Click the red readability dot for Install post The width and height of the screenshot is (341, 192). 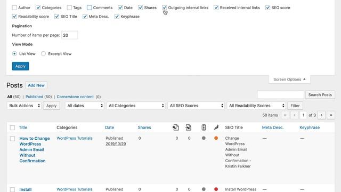216,189
